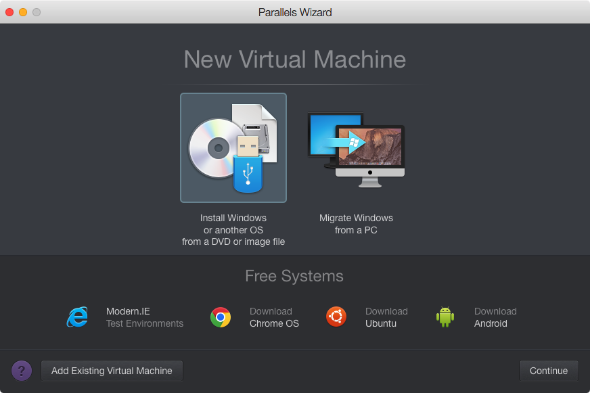The width and height of the screenshot is (590, 393).
Task: Click Add Existing Virtual Machine
Action: coord(112,371)
